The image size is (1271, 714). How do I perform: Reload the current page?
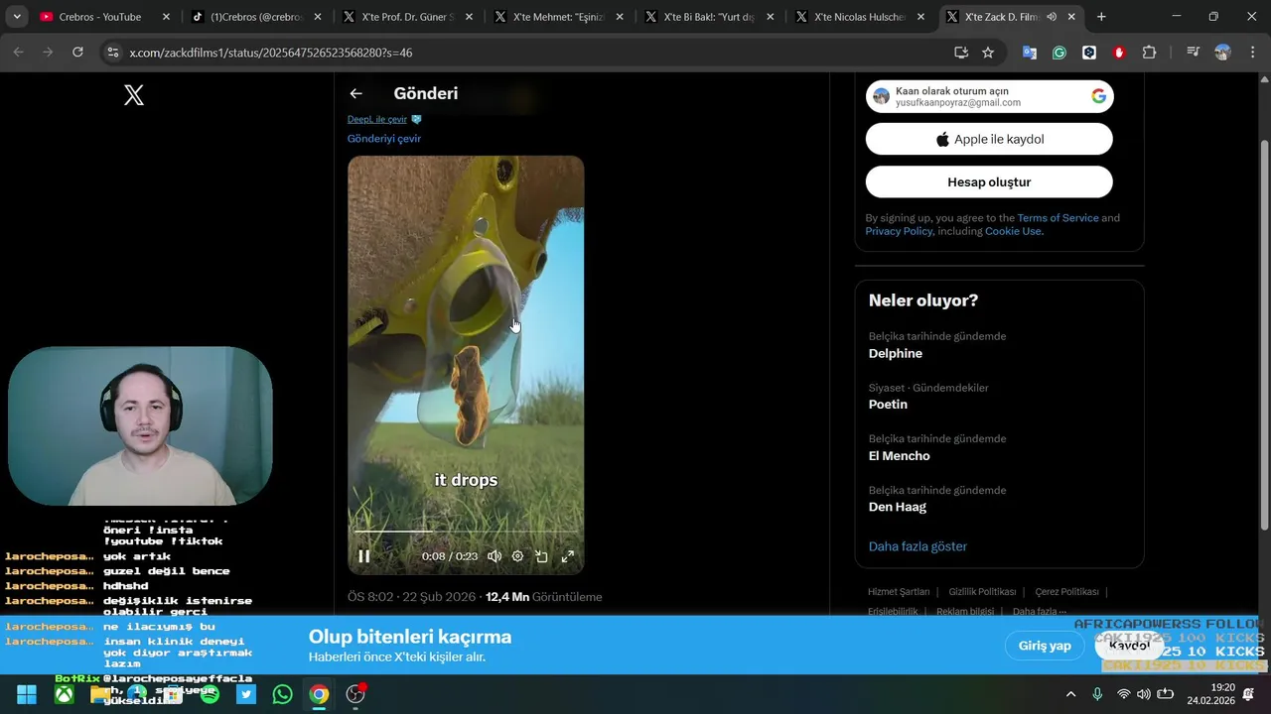77,53
